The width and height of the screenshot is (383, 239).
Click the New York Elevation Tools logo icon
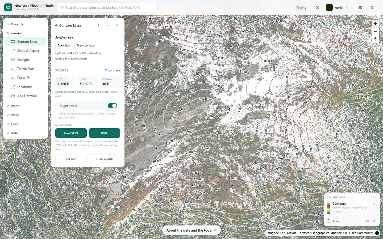pos(8,7)
